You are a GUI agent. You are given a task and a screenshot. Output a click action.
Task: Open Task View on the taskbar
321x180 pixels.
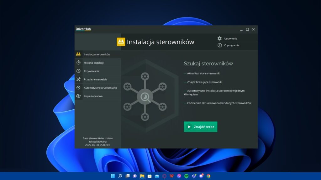click(x=128, y=176)
